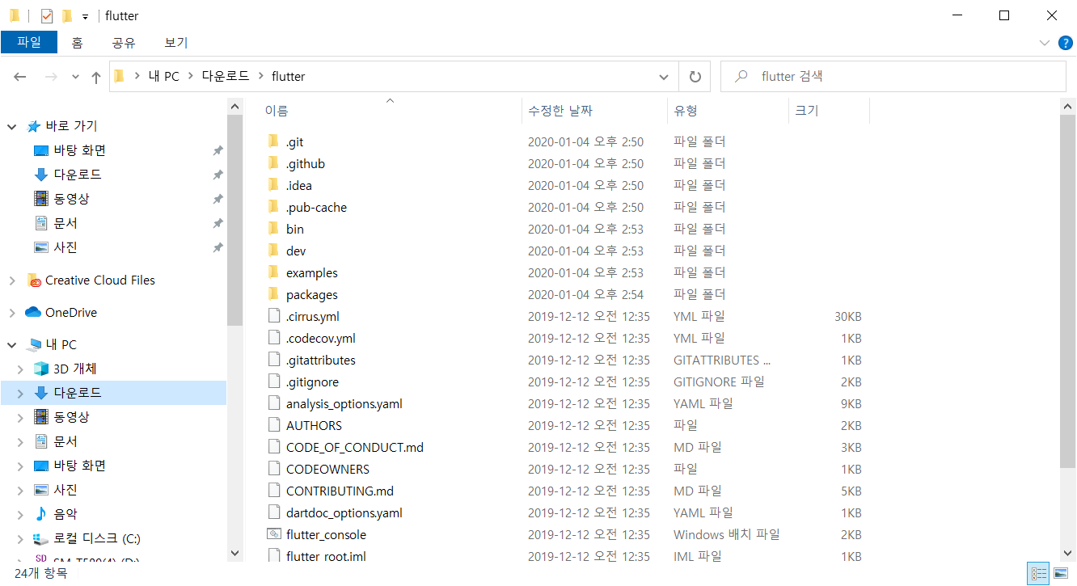This screenshot has height=586, width=1077.
Task: Collapse the 내 PC tree node
Action: pos(12,345)
